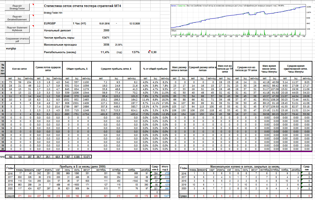Click the Максимальное колено в сетках header

[x=245, y=167]
